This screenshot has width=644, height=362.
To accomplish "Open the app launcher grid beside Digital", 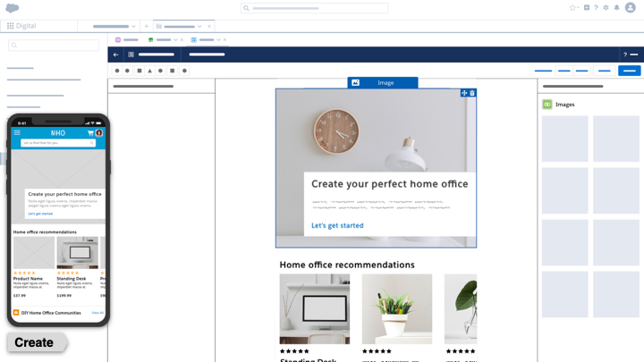I will point(10,26).
